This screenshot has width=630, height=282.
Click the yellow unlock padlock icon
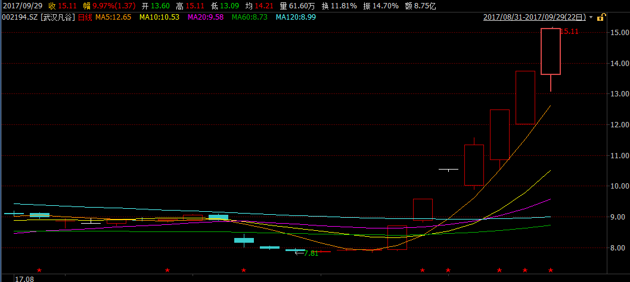[601, 17]
